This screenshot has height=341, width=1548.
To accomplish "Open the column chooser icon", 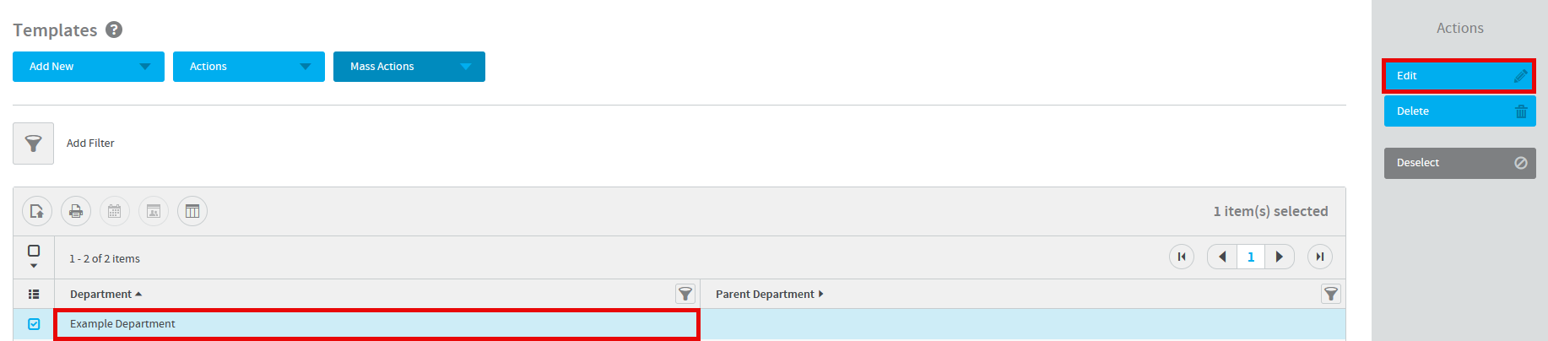I will [x=192, y=211].
